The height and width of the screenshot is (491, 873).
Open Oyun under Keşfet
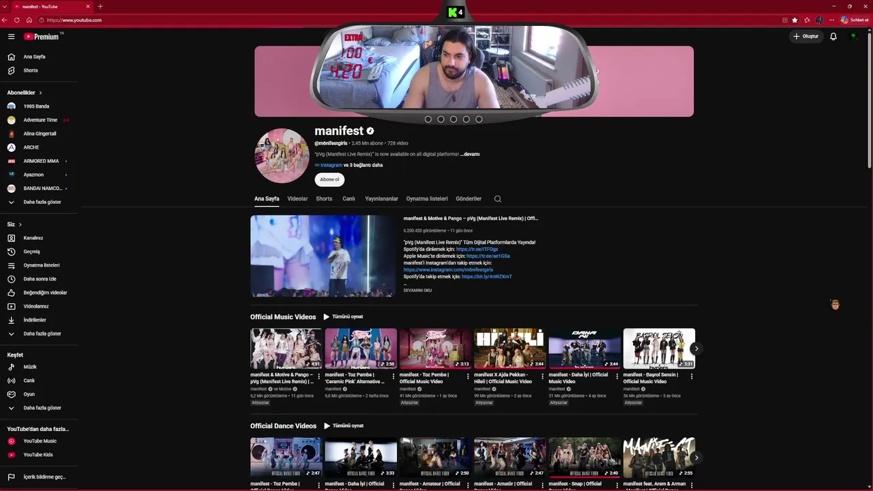(39, 394)
